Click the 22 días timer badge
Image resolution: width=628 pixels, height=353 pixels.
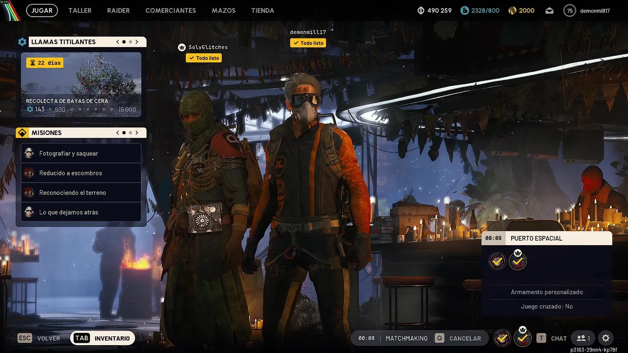(x=45, y=63)
